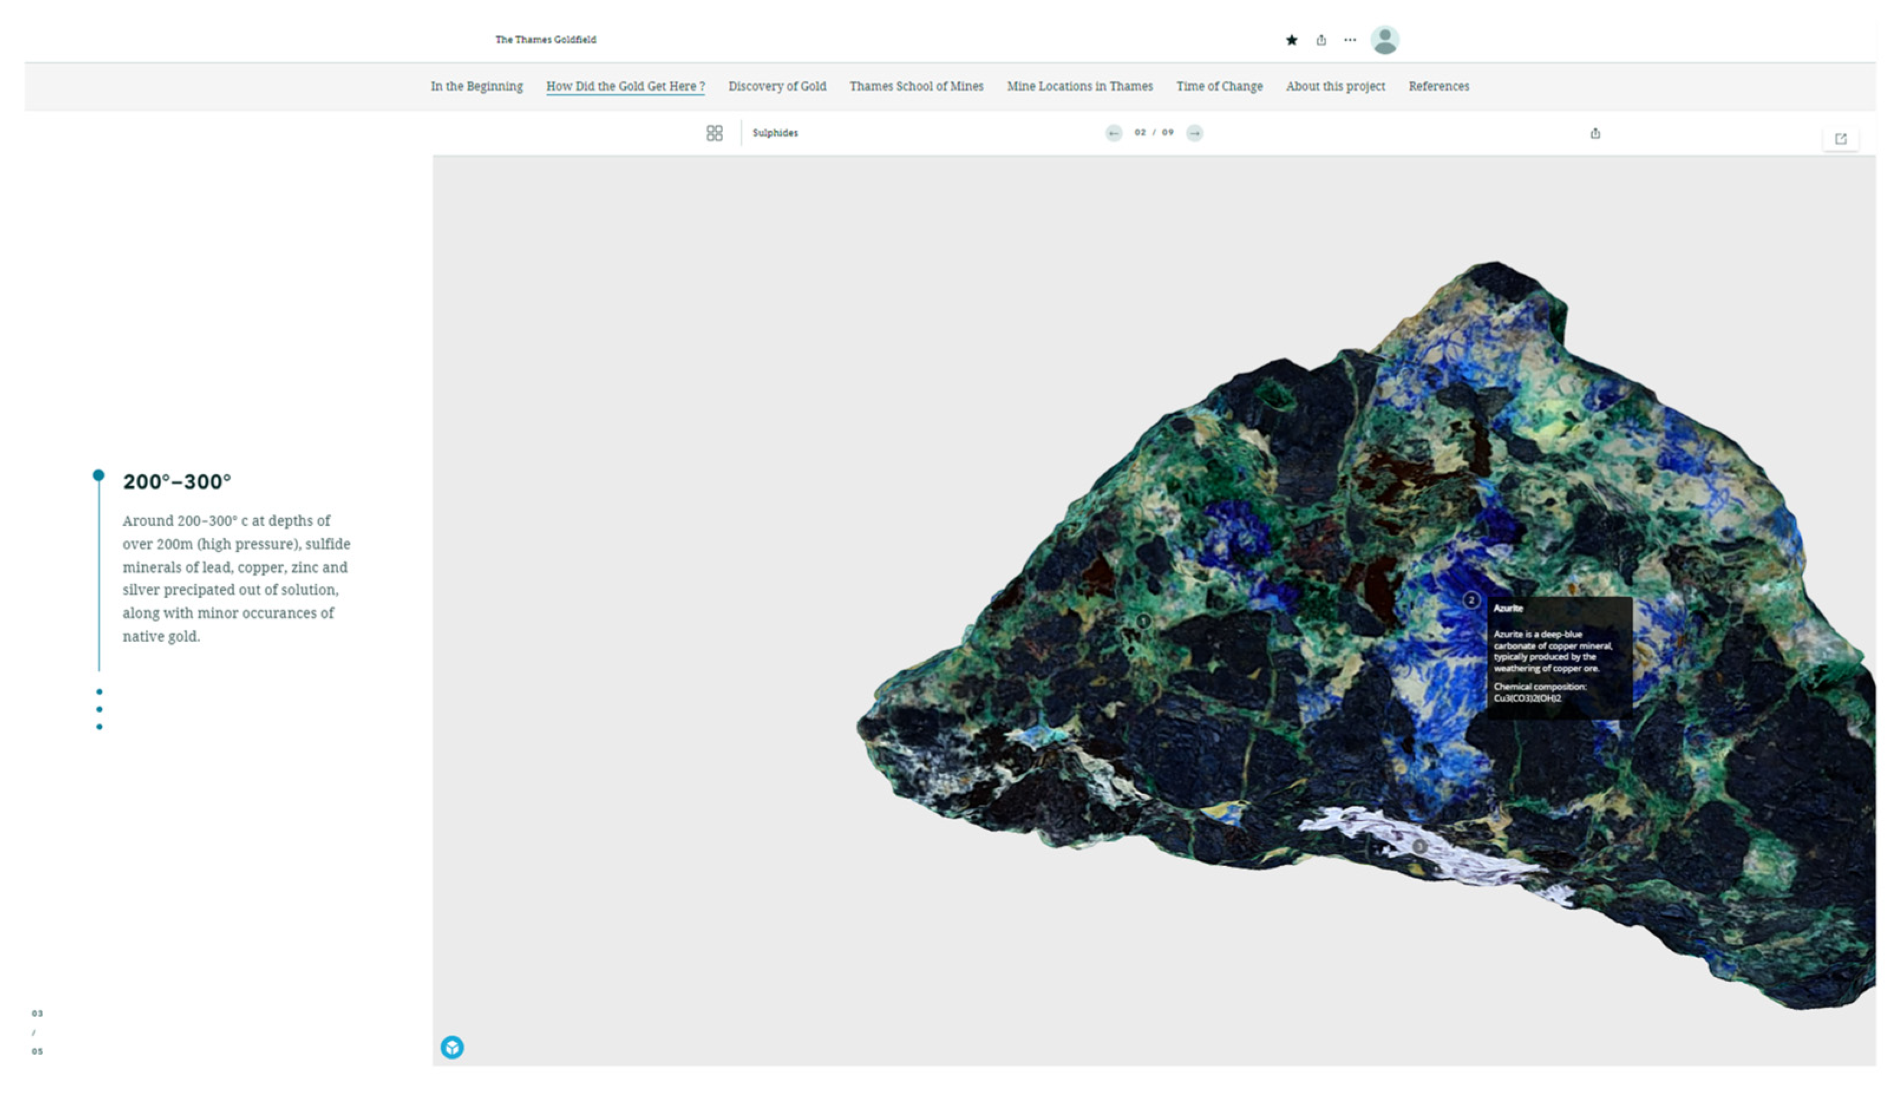Go to Mine Locations in Thames
The height and width of the screenshot is (1101, 1900).
(x=1079, y=86)
